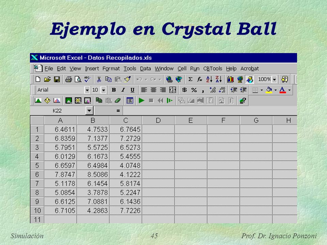
Task: Apply Currency Style dollar format
Action: coord(184,90)
